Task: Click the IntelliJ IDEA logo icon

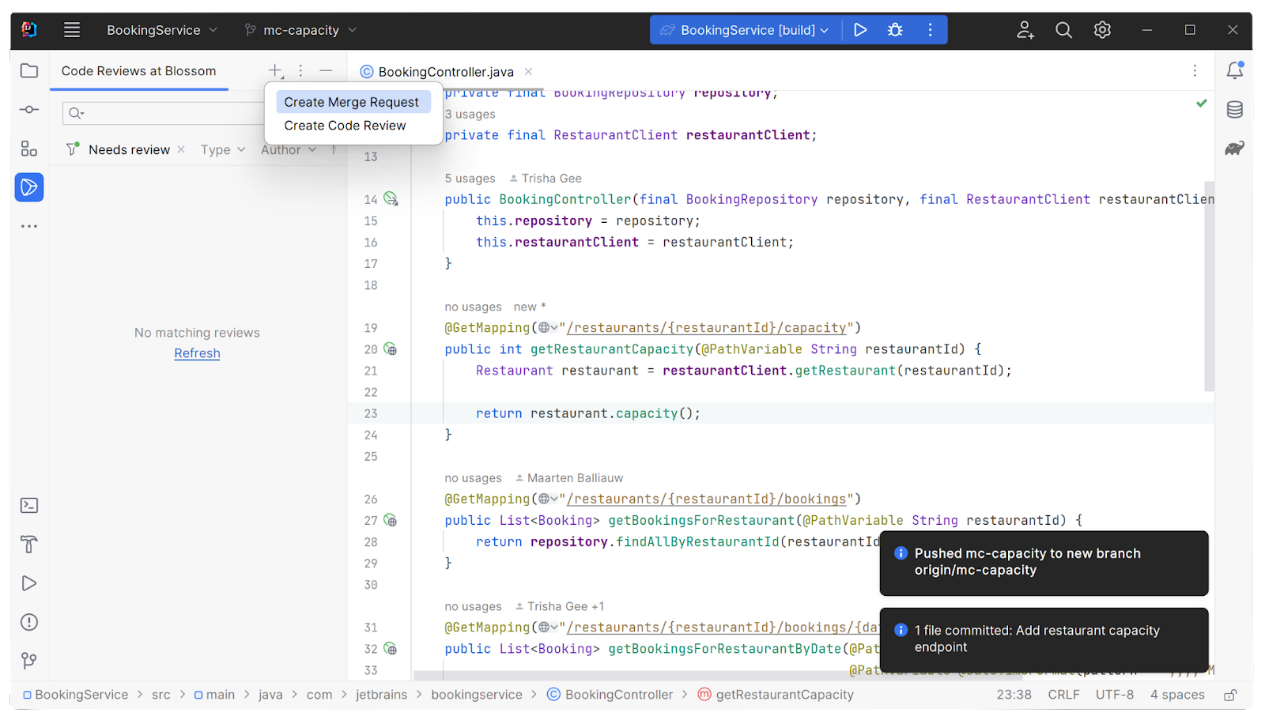Action: (29, 30)
